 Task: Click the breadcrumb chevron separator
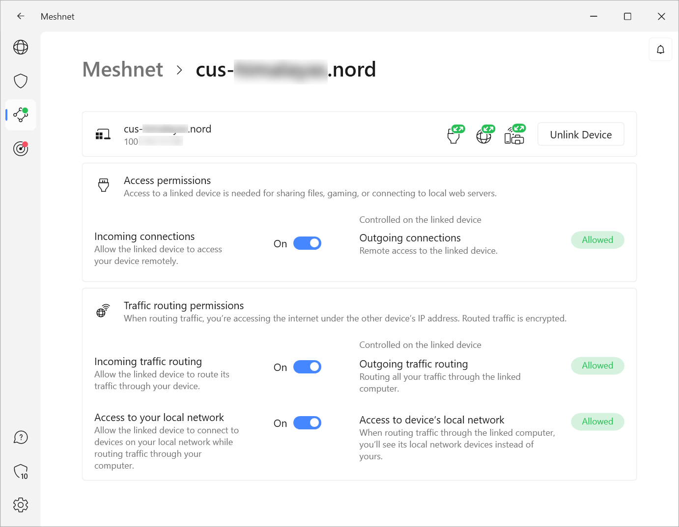coord(179,70)
